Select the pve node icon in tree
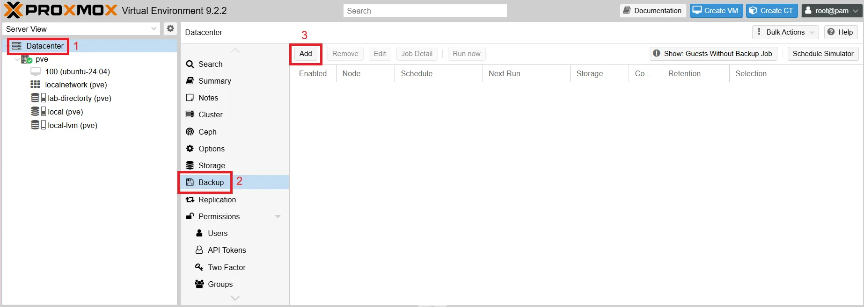This screenshot has height=307, width=864. coord(27,59)
